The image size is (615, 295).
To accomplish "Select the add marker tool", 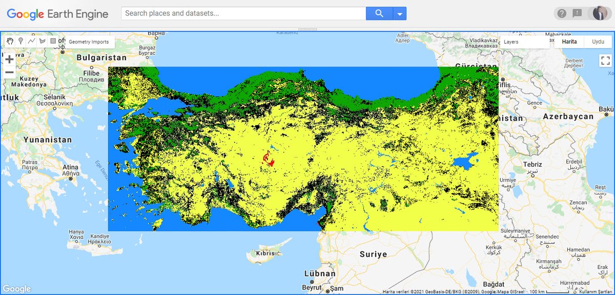I will tap(20, 41).
